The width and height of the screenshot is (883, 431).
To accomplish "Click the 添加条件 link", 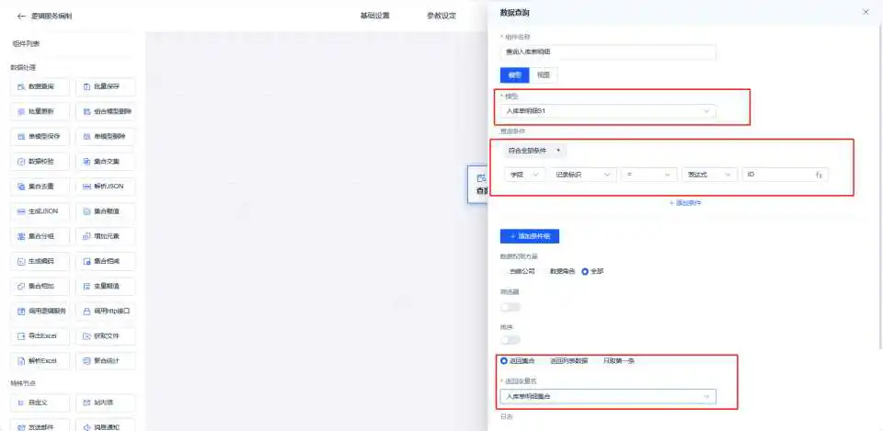I will [684, 203].
